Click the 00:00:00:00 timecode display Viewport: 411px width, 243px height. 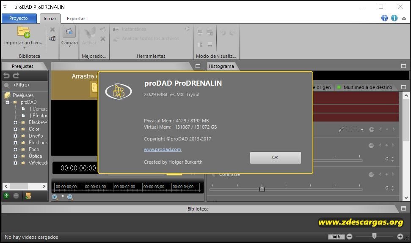point(78,168)
